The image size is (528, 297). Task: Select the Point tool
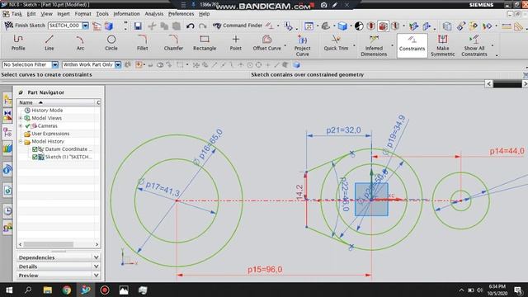coord(236,43)
